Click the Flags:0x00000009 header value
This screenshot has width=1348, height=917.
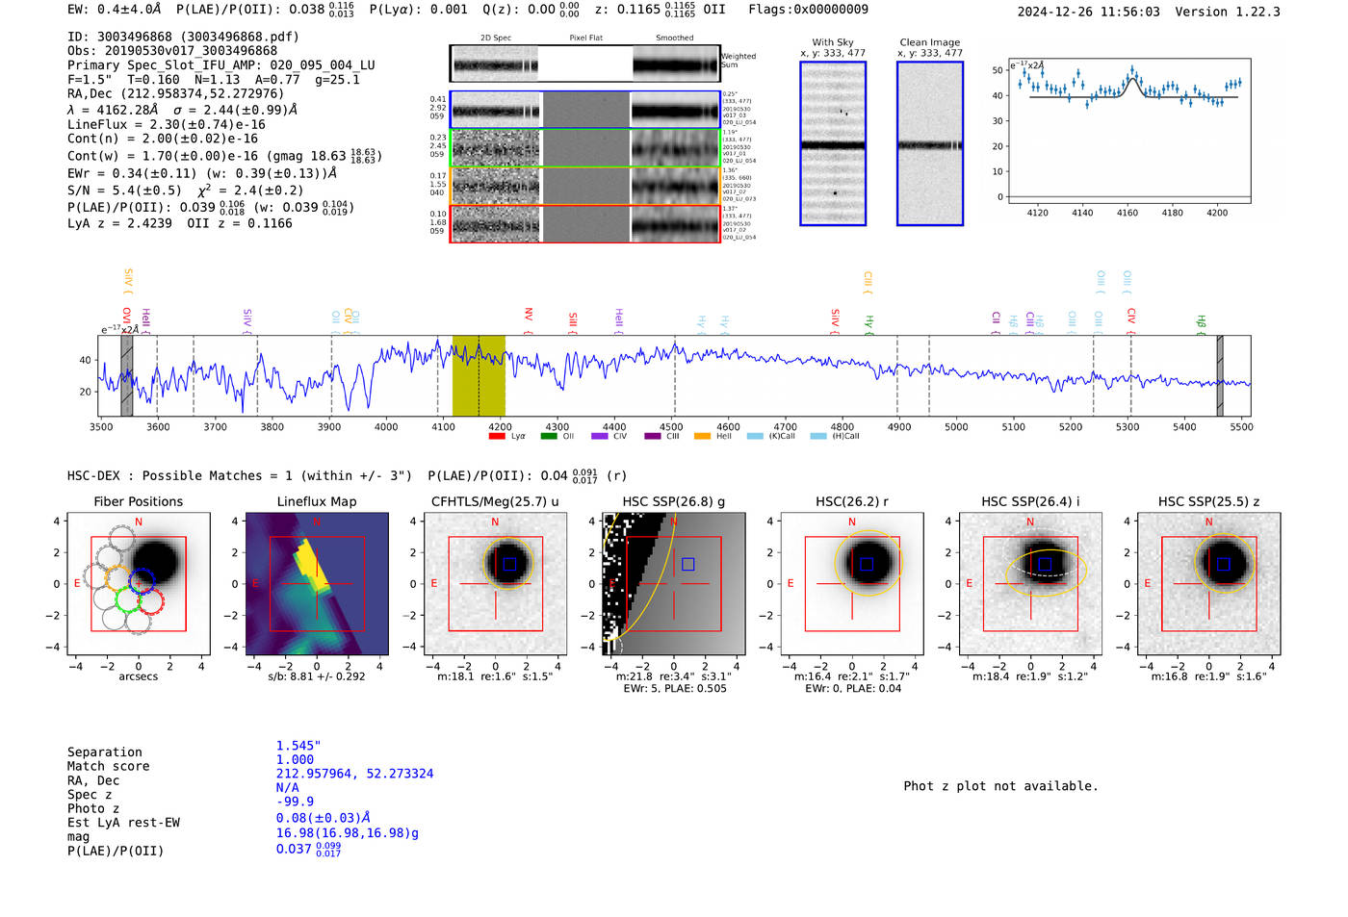(x=808, y=9)
